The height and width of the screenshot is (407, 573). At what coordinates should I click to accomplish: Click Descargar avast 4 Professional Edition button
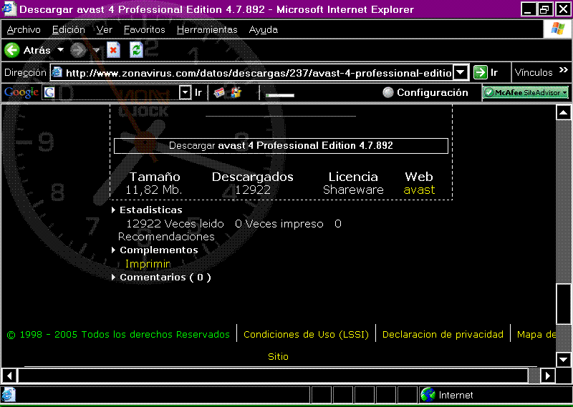coord(281,145)
